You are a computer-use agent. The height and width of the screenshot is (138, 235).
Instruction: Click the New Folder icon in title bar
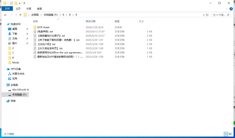click(16, 3)
